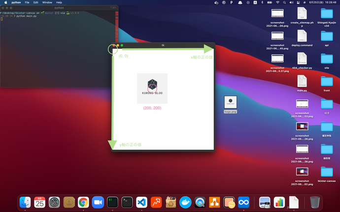Open the orange arrow app in the dock

156,202
